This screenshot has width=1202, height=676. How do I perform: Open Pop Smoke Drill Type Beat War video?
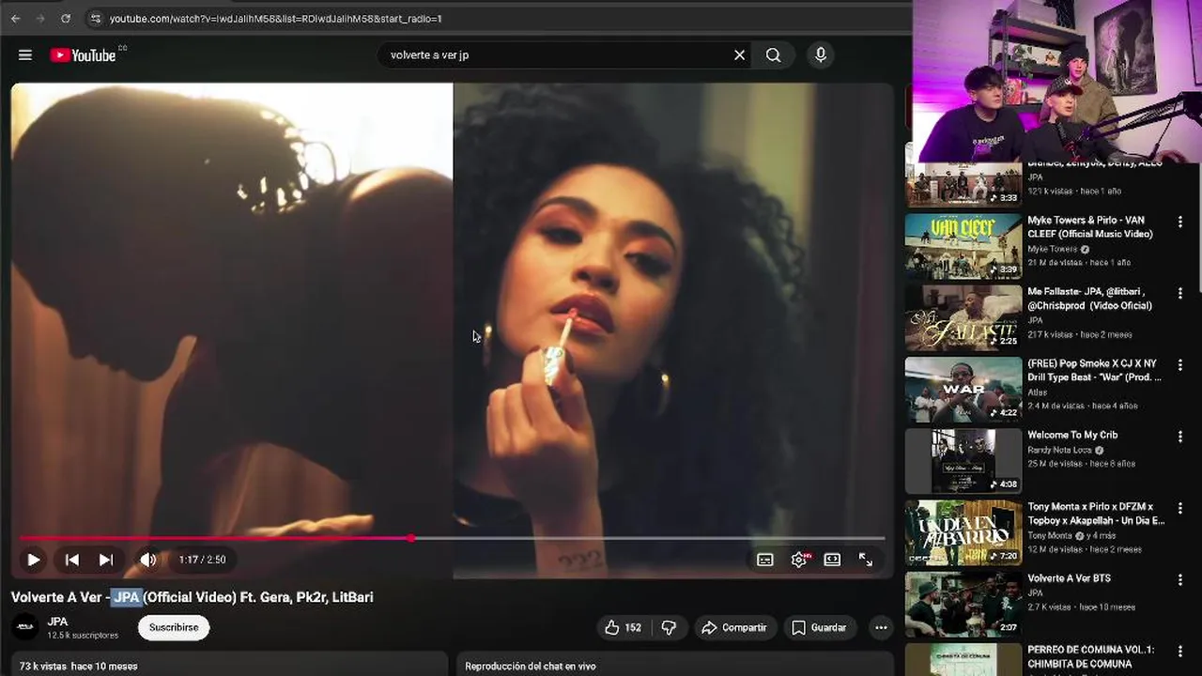[x=1094, y=370]
